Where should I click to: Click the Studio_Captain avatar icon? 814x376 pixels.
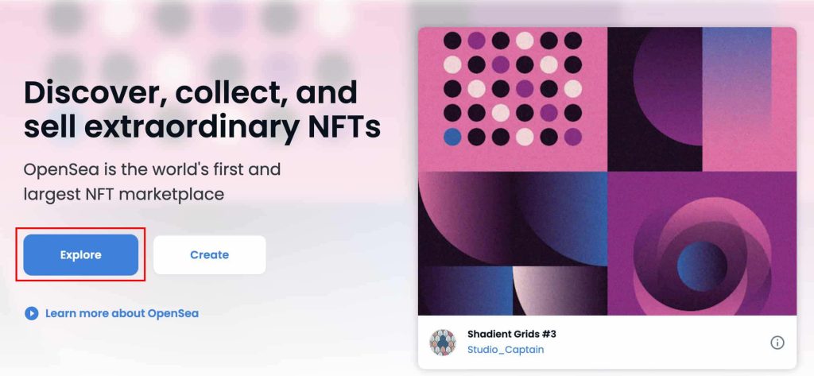coord(443,343)
